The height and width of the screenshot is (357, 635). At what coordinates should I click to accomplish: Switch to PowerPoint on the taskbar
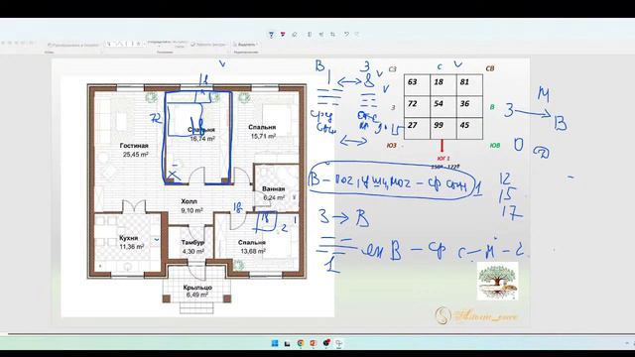[x=314, y=343]
